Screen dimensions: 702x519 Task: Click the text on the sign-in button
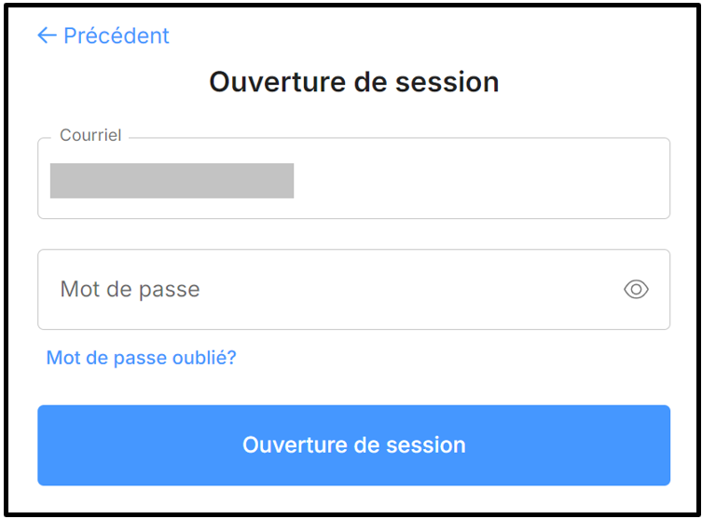(x=353, y=445)
